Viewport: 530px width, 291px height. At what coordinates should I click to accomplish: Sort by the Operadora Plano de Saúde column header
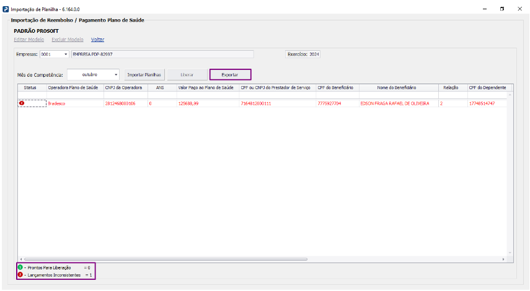coord(73,88)
